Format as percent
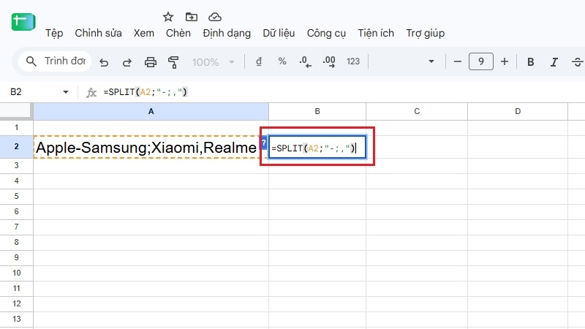 [282, 61]
